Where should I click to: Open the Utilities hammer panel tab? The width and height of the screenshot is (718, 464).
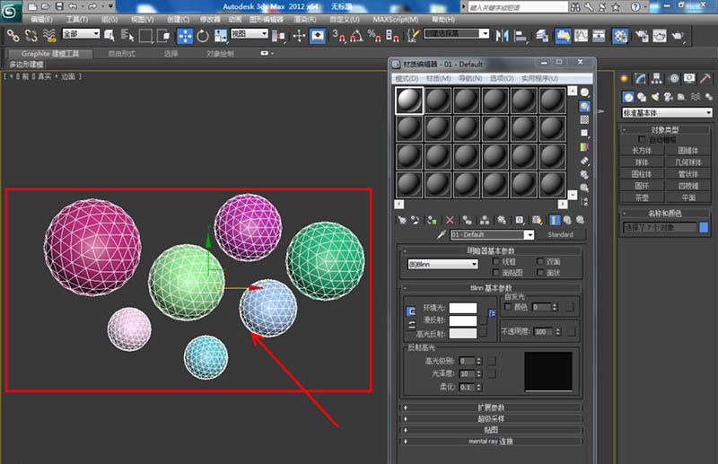(x=705, y=78)
